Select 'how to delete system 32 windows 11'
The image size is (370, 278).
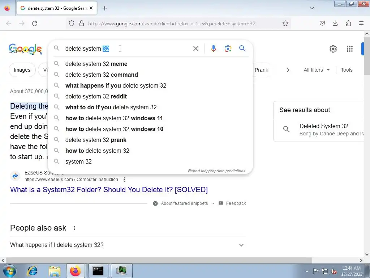151,118
